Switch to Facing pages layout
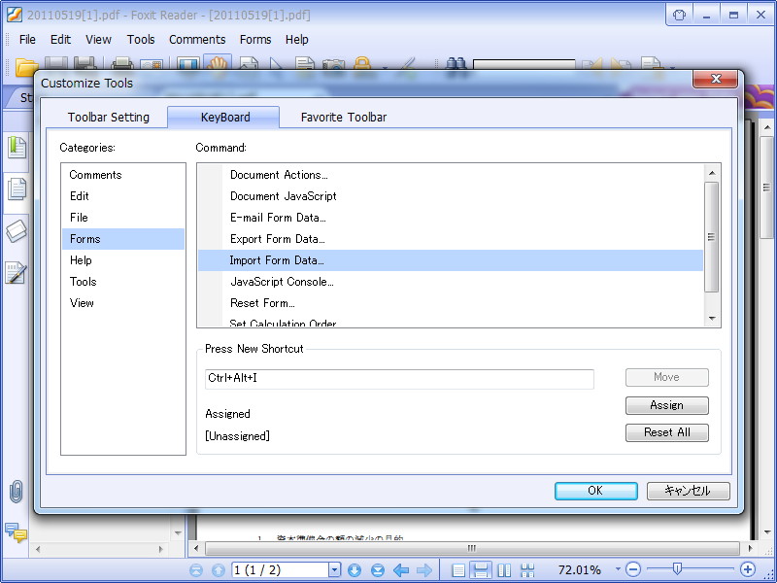This screenshot has width=777, height=583. click(x=504, y=570)
